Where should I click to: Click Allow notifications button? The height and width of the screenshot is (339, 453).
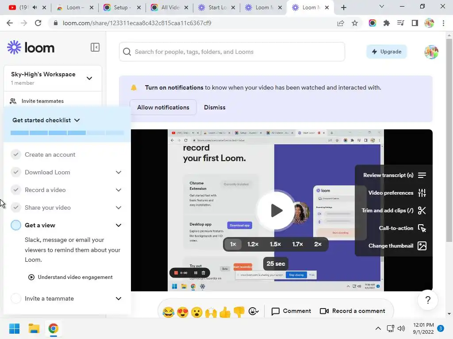click(163, 108)
